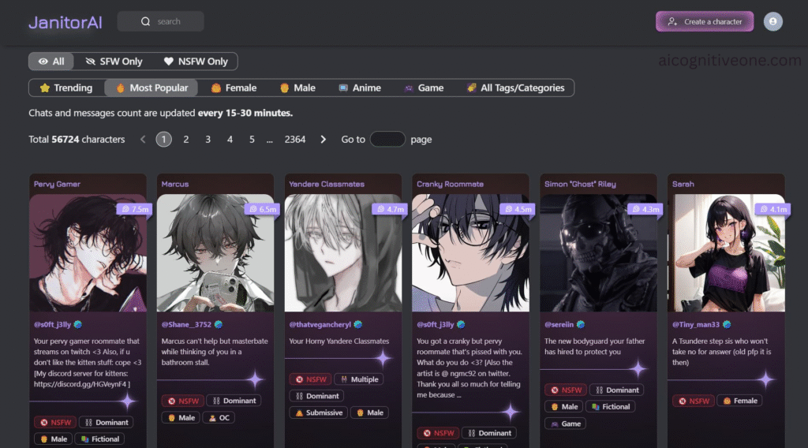
Task: Click the OC tag on Marcus card
Action: pos(219,417)
